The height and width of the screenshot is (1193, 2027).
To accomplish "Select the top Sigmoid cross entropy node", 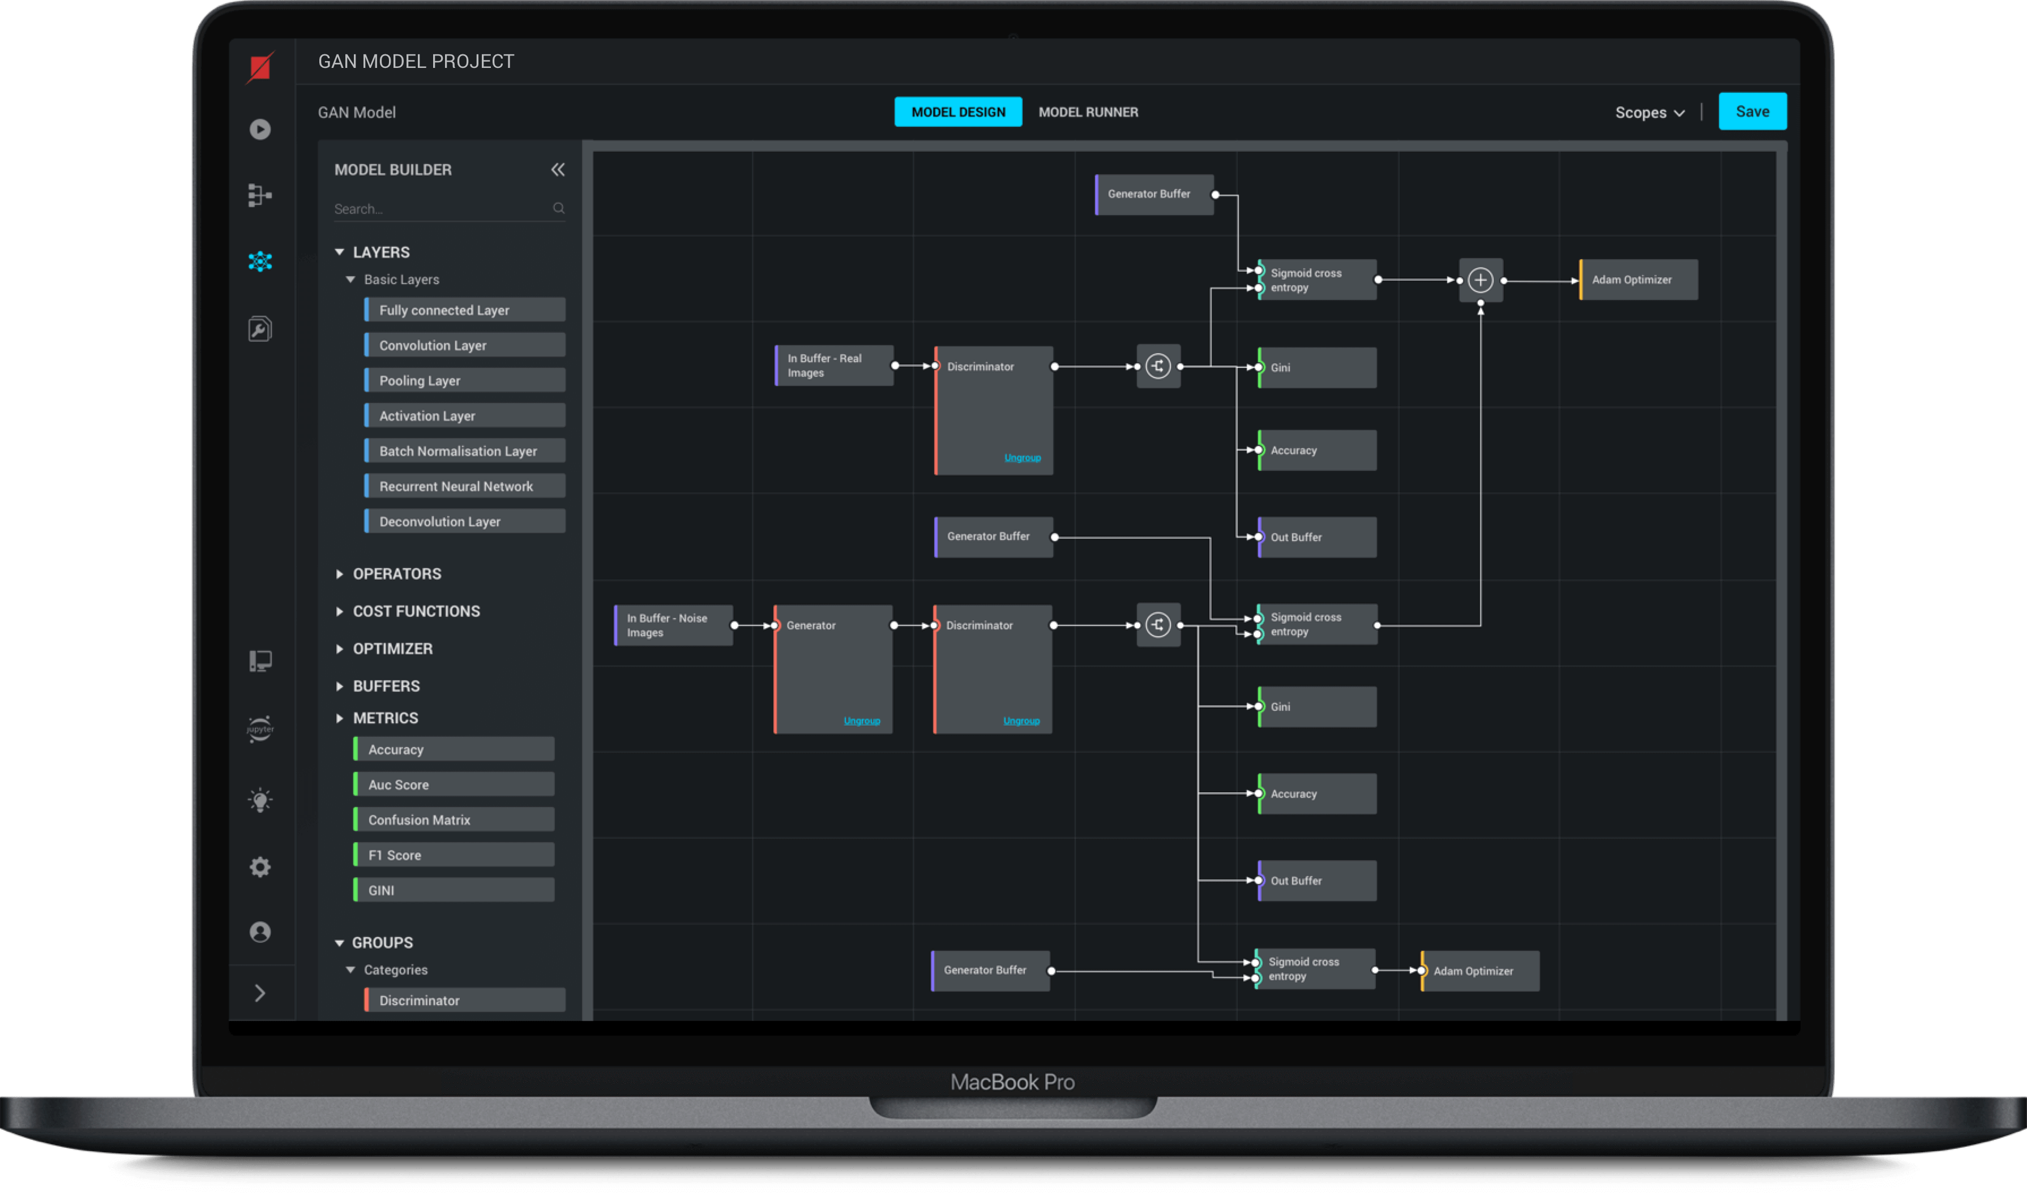I will coord(1318,280).
